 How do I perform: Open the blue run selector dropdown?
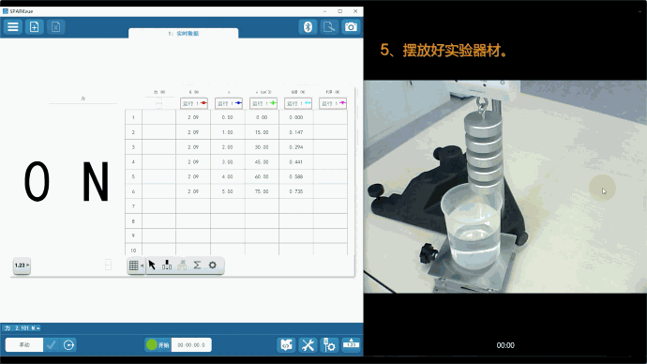click(229, 103)
